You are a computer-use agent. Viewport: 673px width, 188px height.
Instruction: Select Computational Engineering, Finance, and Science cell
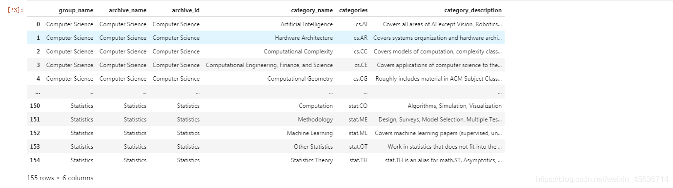(269, 65)
